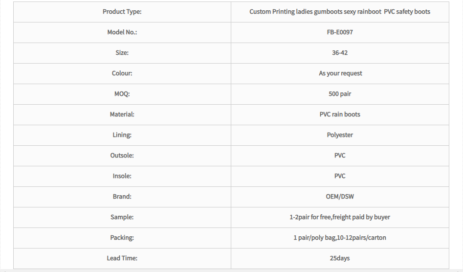Viewport: 463px width, 272px height.
Task: Select the "1-2pair for free" sample text
Action: pos(312,217)
